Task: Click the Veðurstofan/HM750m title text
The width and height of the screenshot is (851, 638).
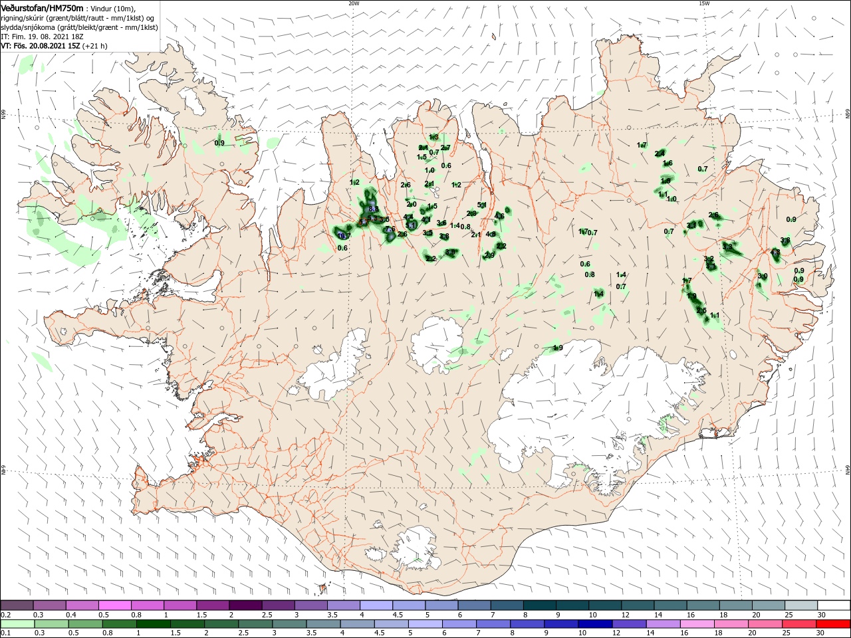Action: (x=42, y=7)
